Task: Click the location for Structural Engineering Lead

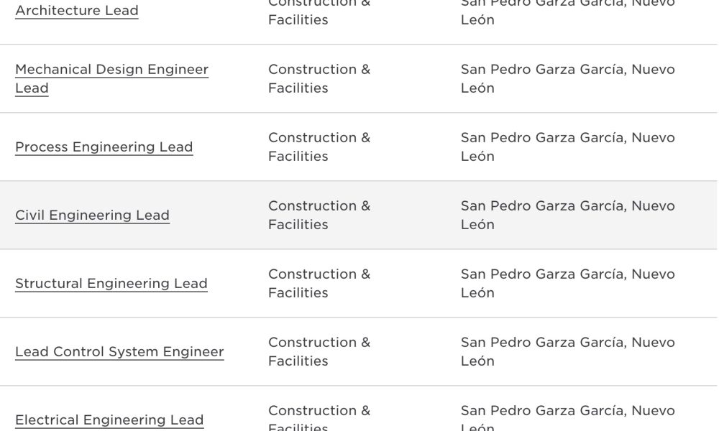Action: pos(568,284)
